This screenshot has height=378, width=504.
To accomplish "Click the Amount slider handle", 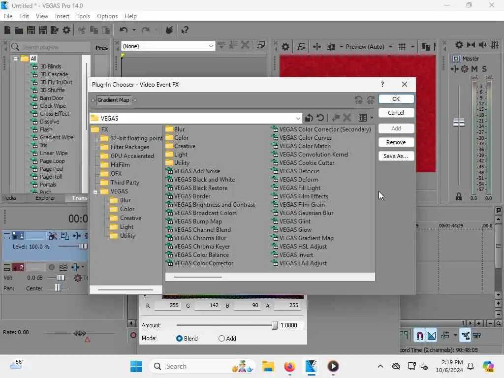I will 275,325.
